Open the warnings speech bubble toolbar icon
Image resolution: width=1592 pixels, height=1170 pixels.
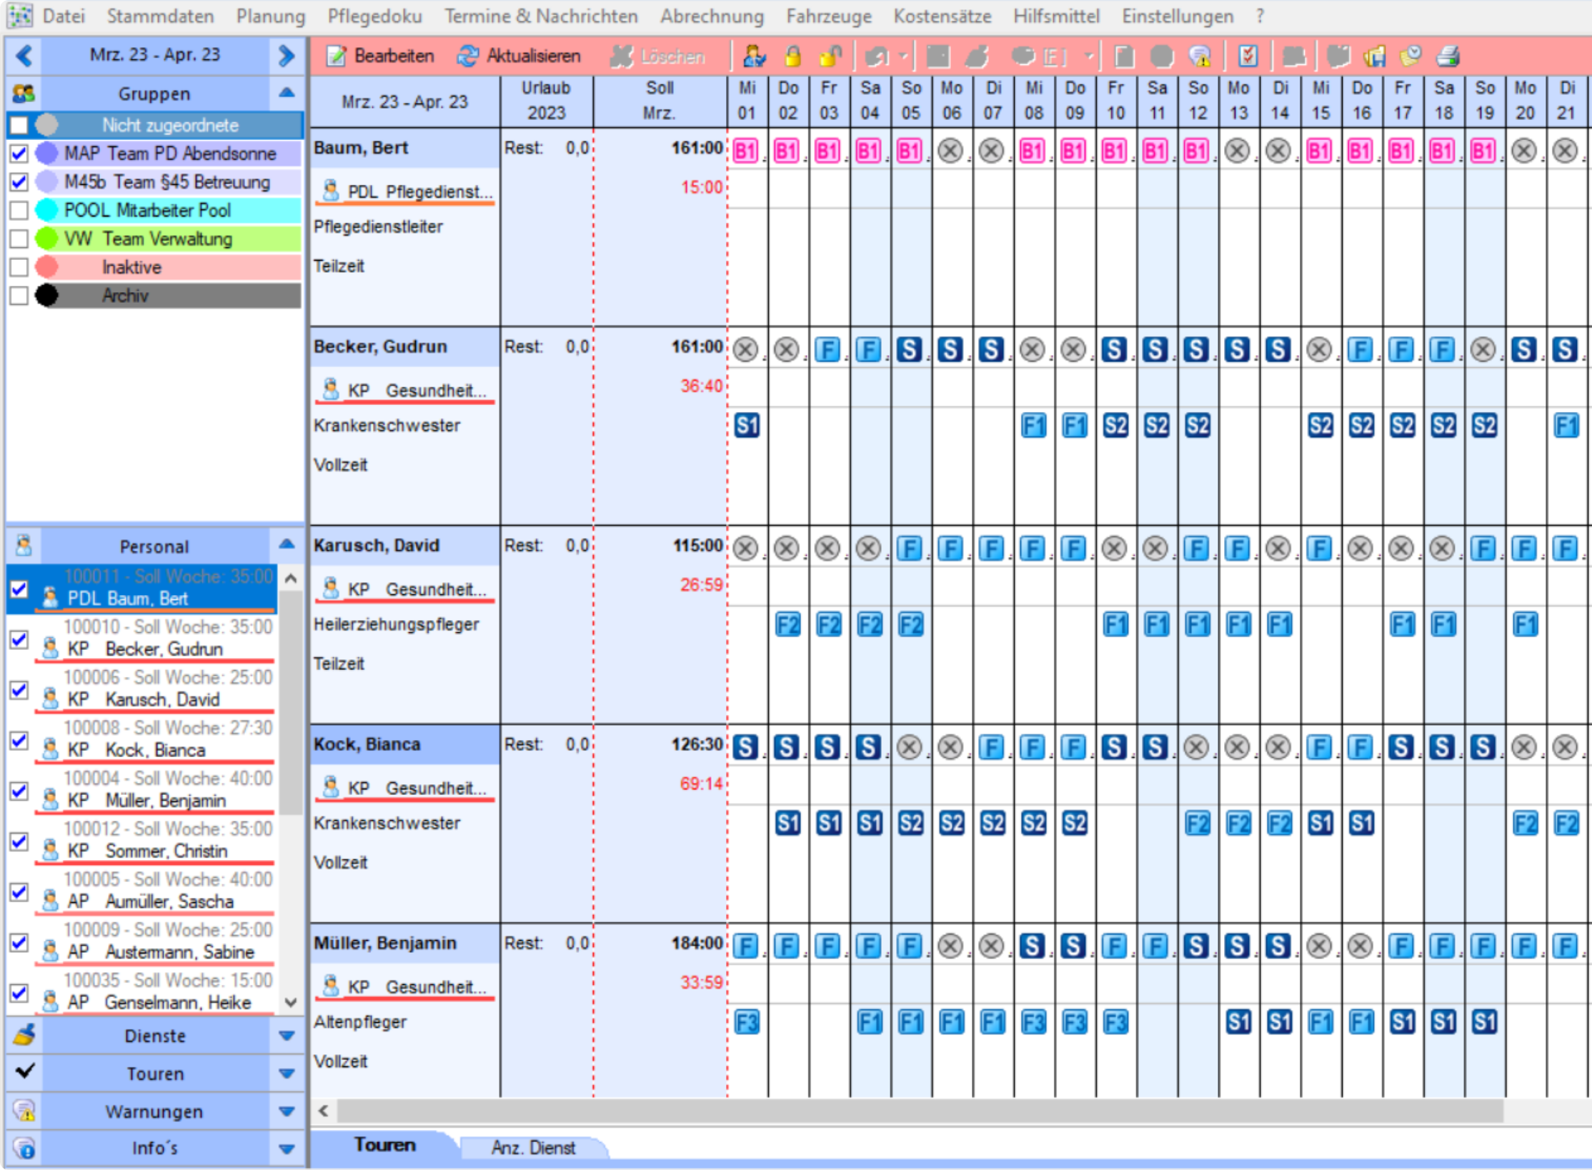pos(1200,56)
